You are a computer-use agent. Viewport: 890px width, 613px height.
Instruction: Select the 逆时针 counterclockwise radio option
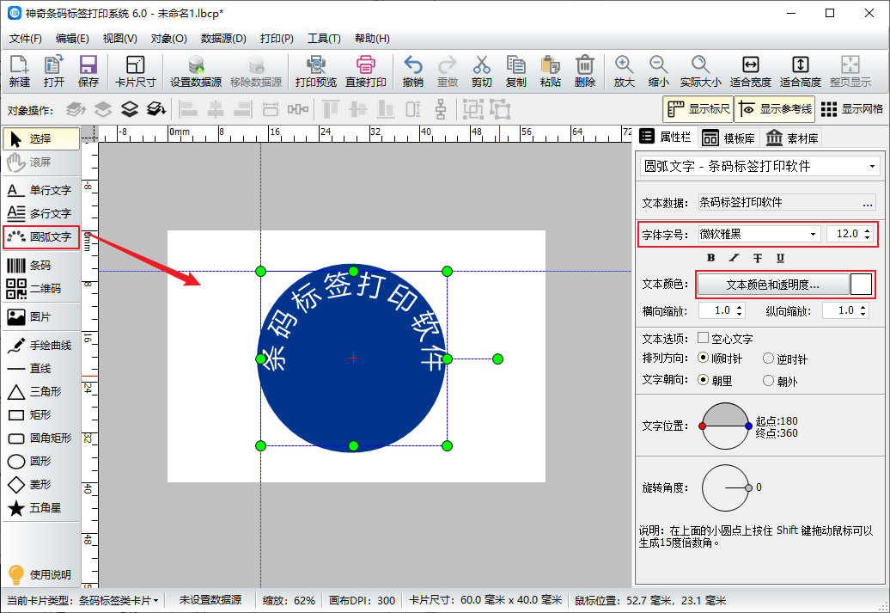pyautogui.click(x=769, y=359)
